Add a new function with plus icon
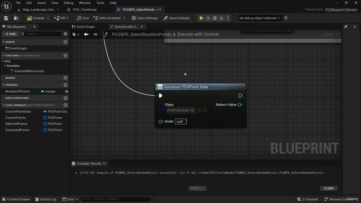361x203 pixels. [x=65, y=55]
